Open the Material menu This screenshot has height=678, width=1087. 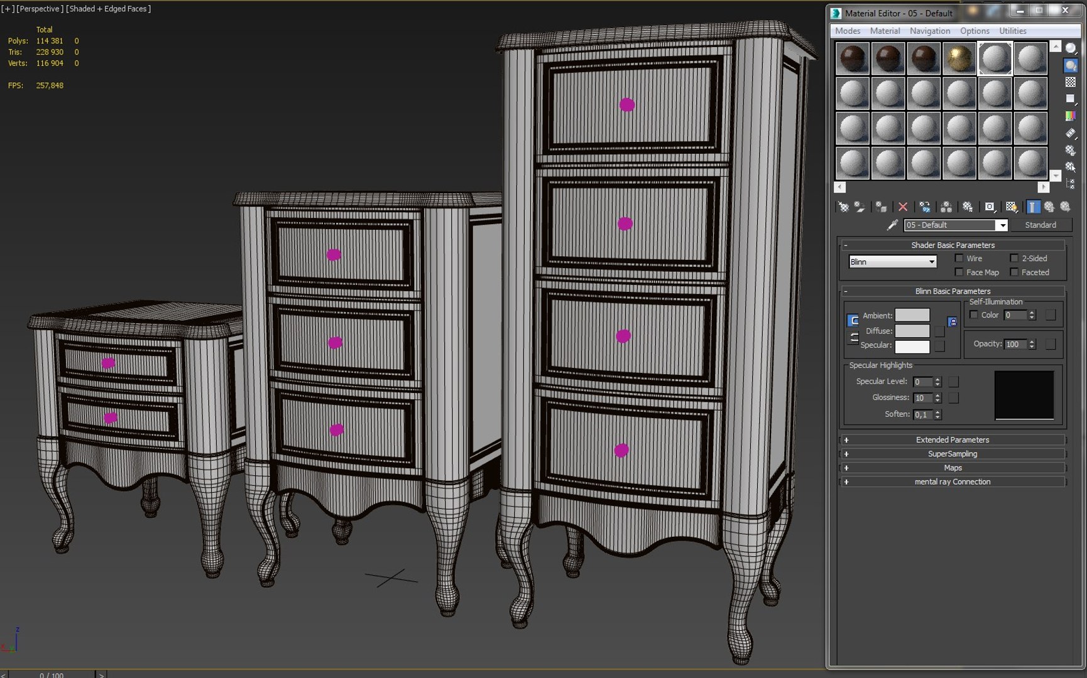coord(885,31)
